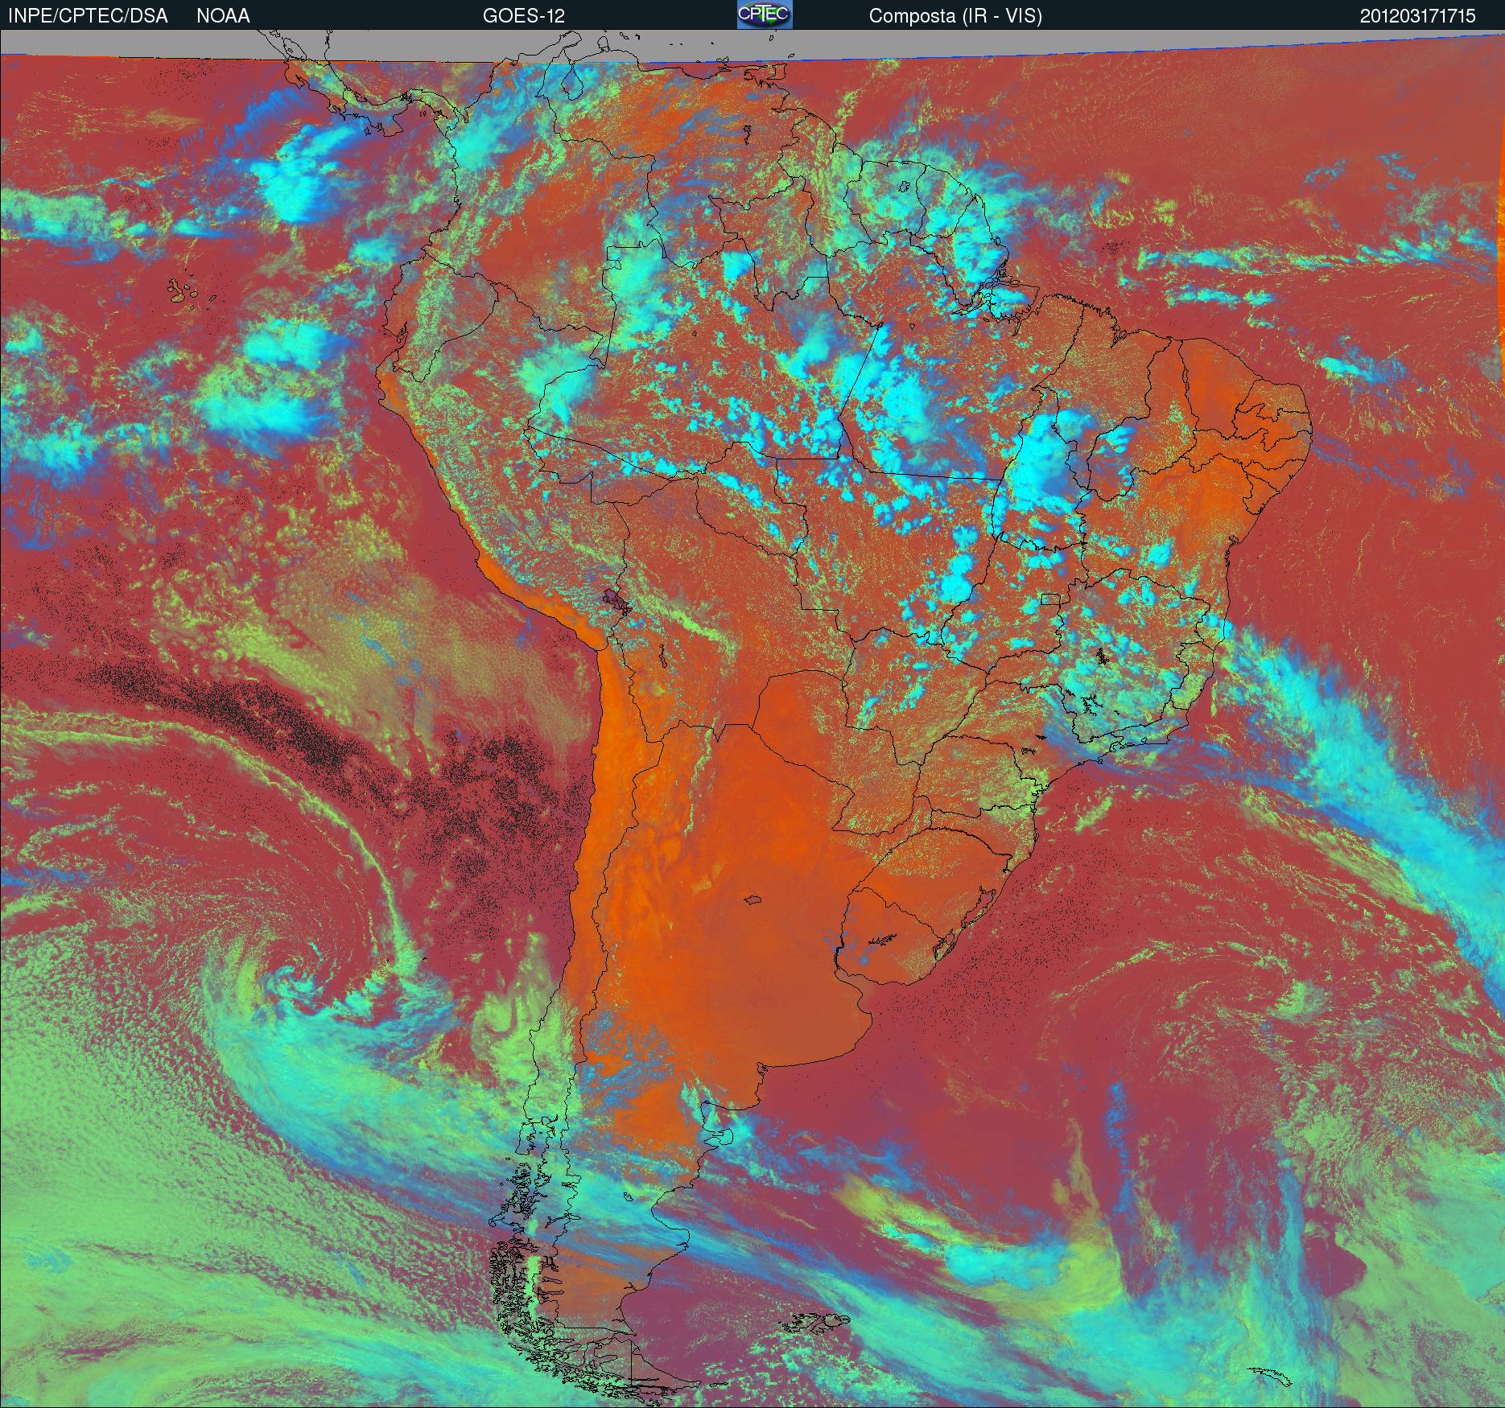Click the Lake Titicaca outline
The image size is (1505, 1408).
(x=615, y=599)
